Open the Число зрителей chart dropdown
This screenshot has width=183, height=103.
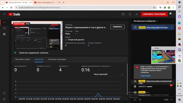pyautogui.click(x=109, y=74)
